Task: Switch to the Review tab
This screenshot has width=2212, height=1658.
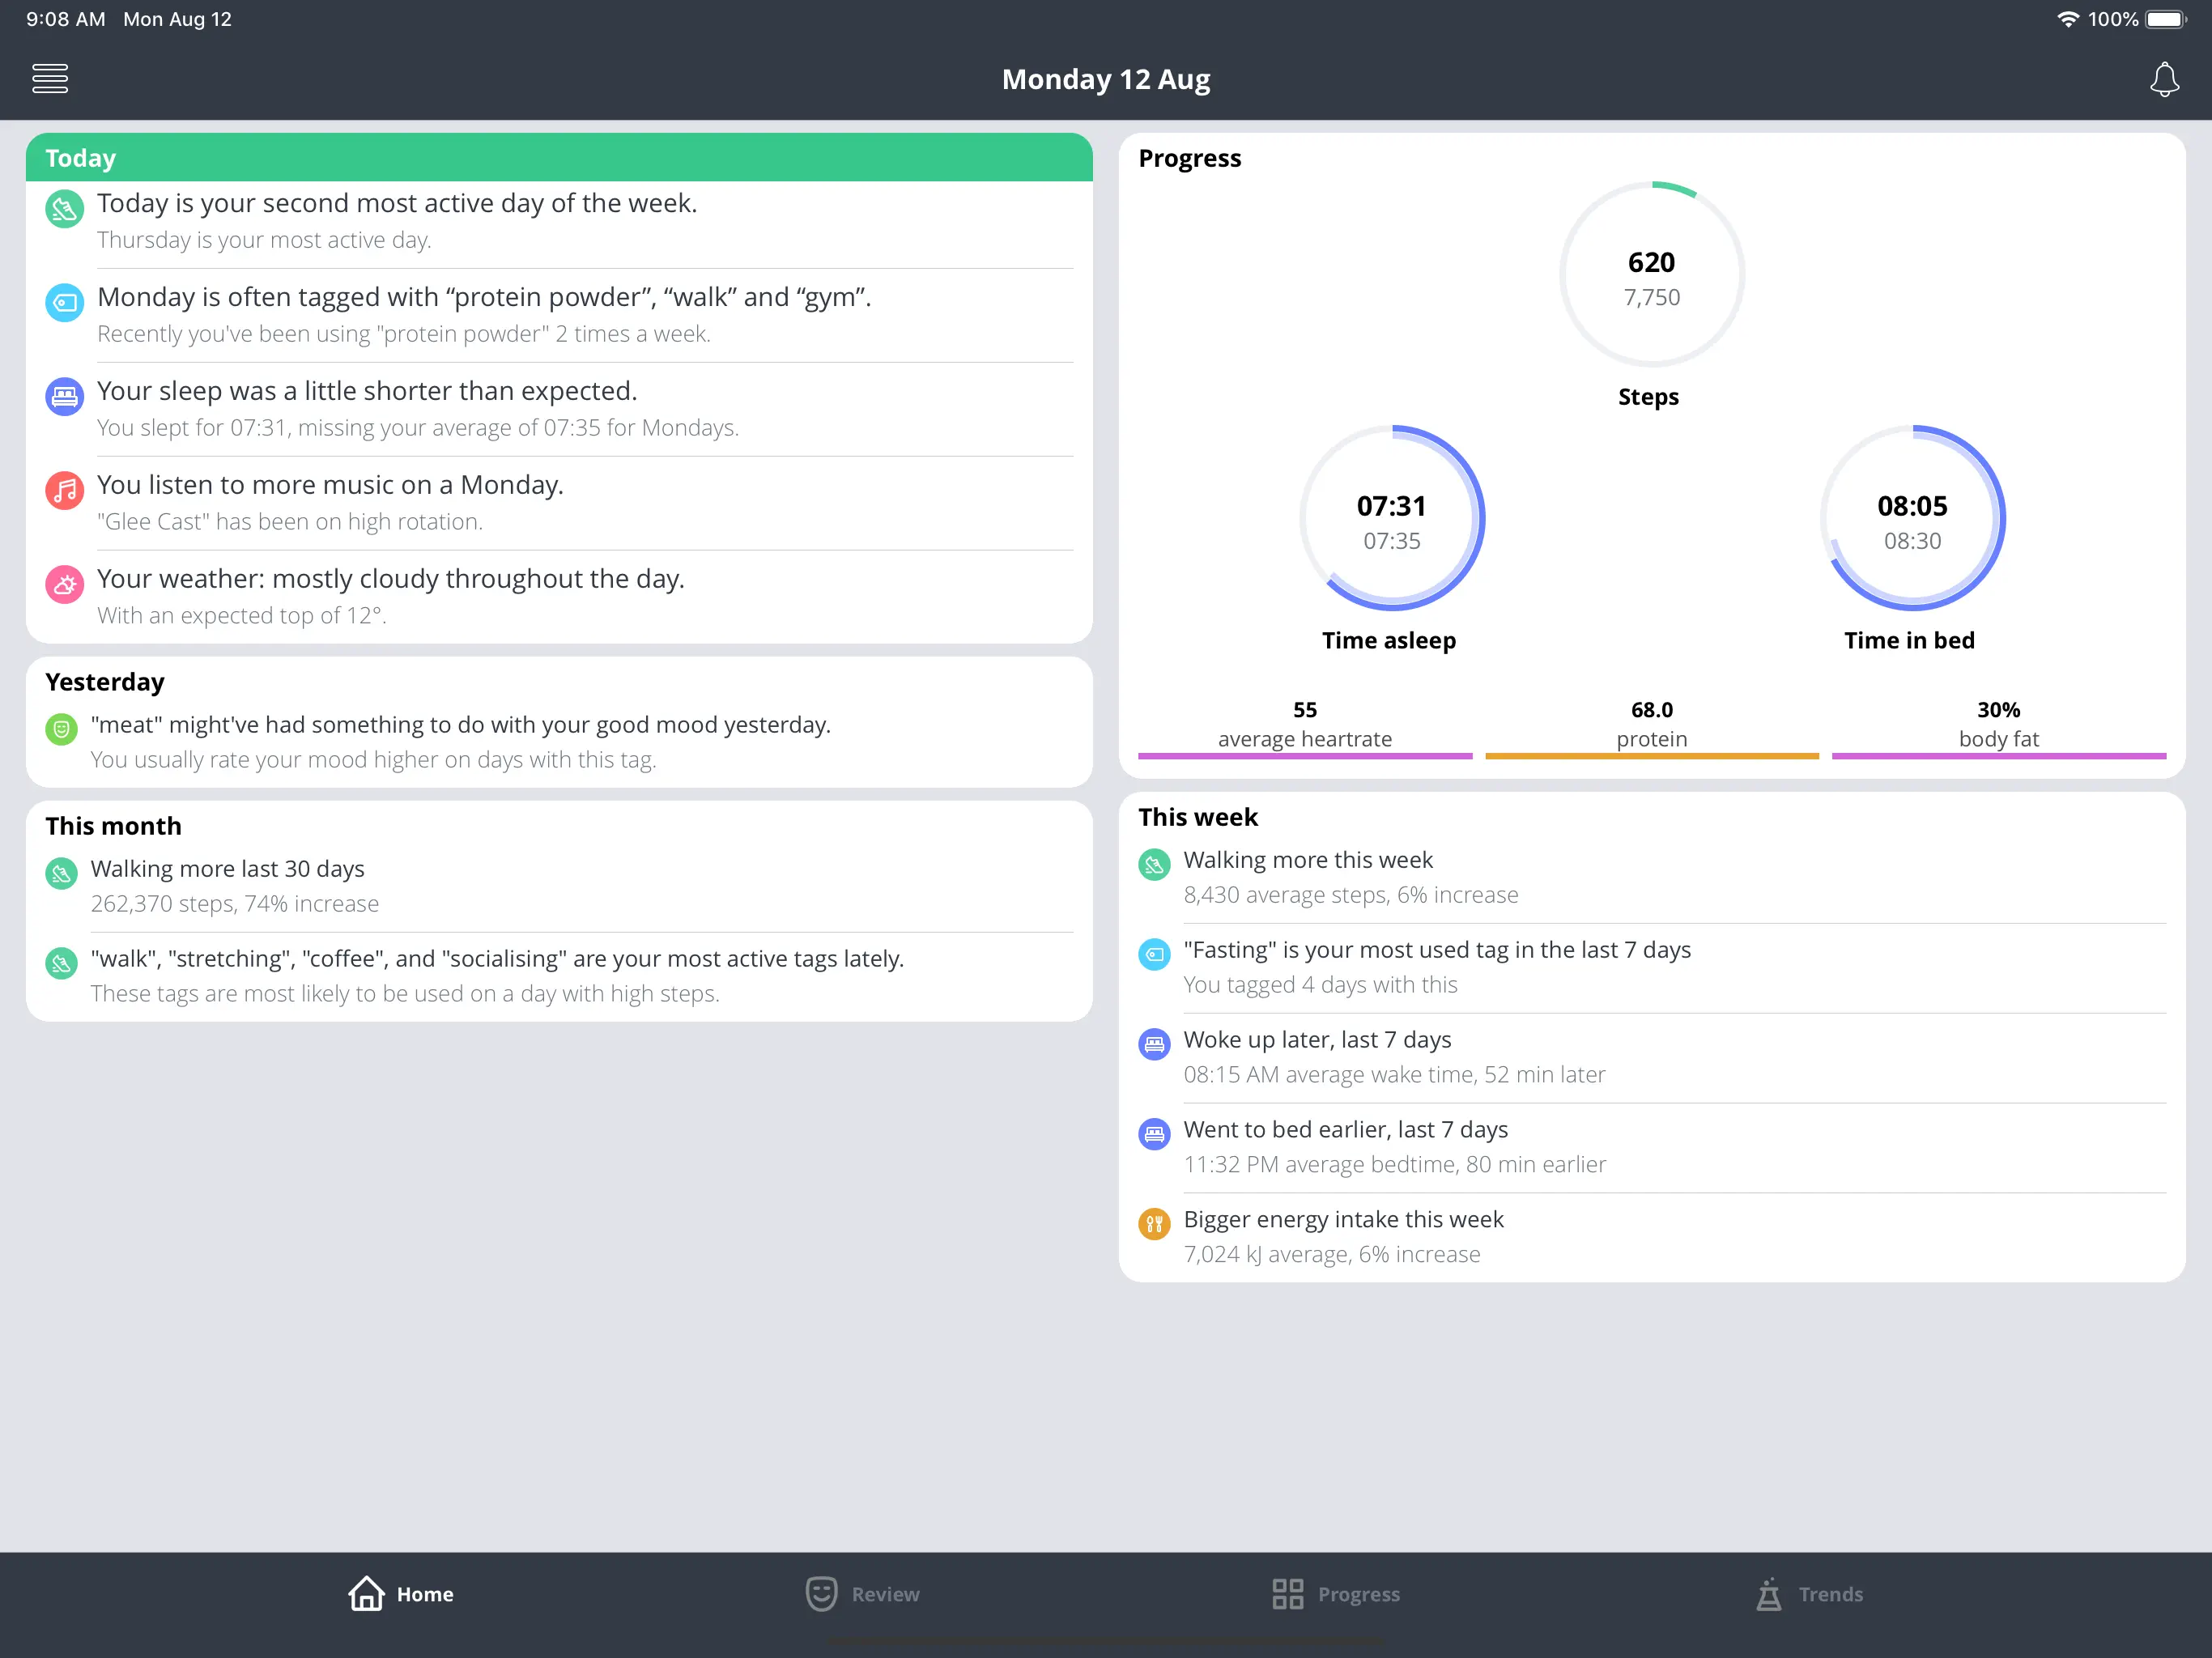Action: [x=863, y=1594]
